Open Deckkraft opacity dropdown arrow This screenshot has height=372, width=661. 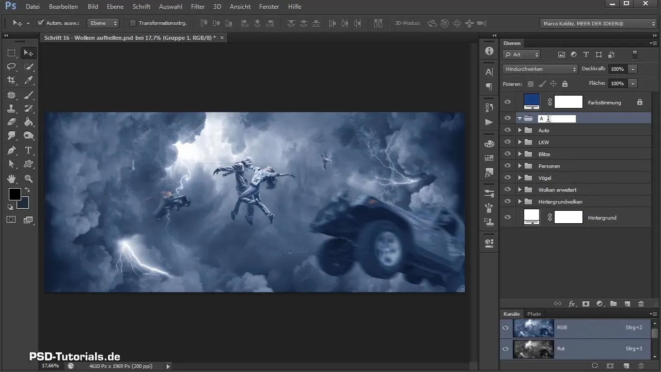click(633, 69)
